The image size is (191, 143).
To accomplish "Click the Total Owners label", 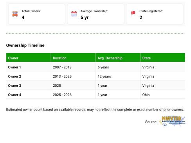I will tap(31, 11).
